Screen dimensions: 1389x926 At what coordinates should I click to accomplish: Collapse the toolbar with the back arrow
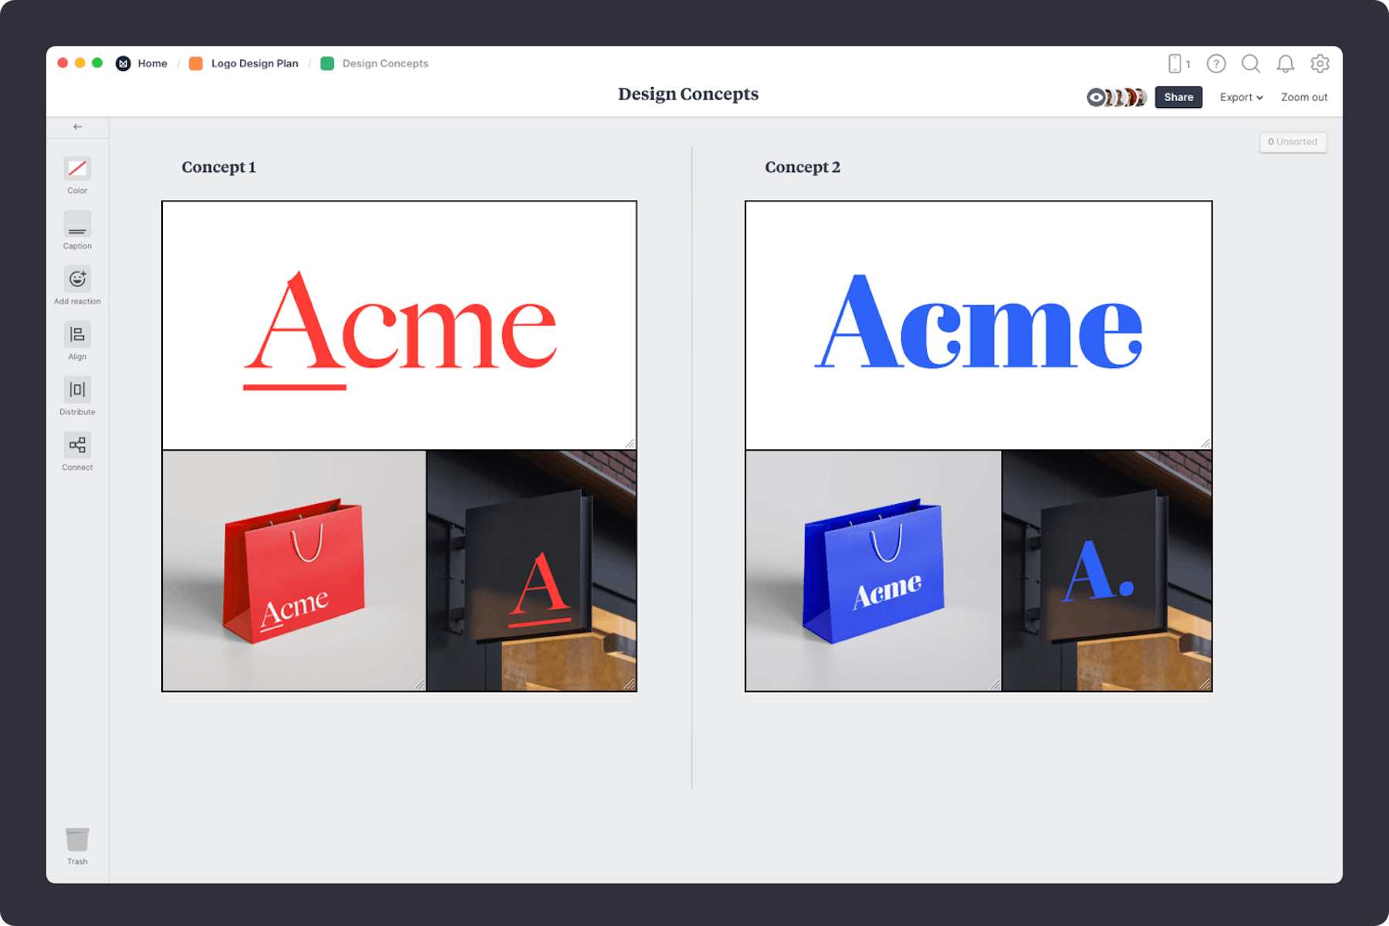click(76, 127)
